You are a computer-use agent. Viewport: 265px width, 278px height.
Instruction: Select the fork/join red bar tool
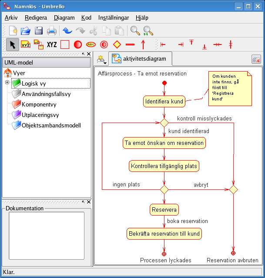coord(130,45)
